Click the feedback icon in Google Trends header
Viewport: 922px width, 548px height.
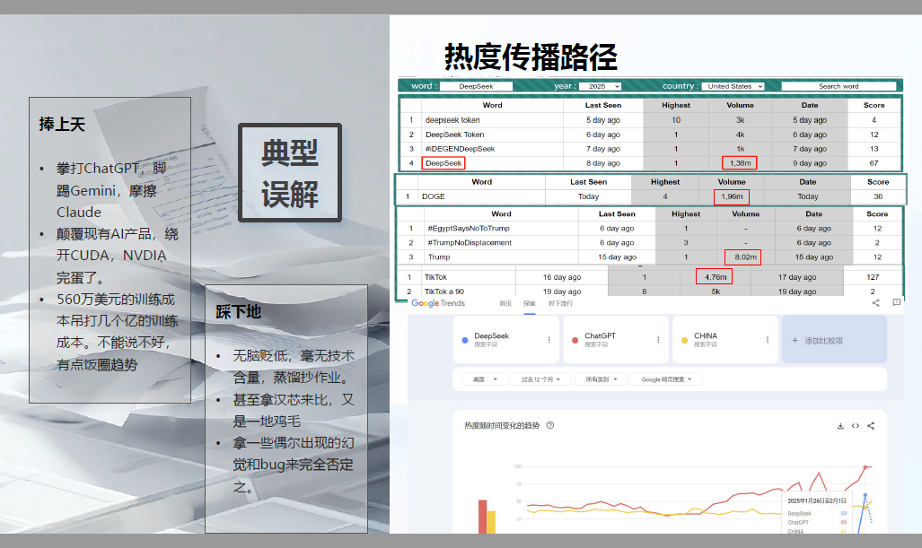896,302
